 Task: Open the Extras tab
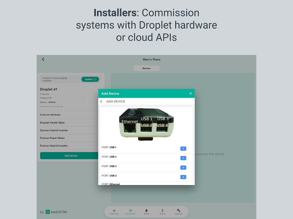click(162, 212)
